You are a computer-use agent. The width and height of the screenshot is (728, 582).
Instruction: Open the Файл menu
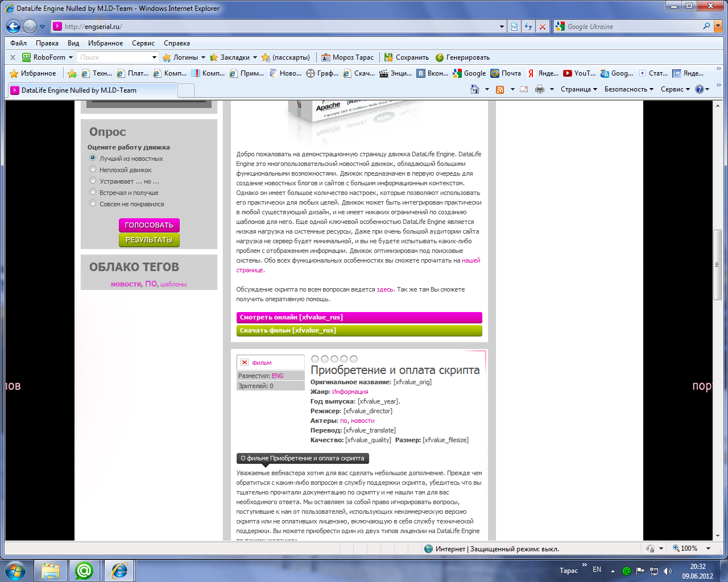click(19, 43)
